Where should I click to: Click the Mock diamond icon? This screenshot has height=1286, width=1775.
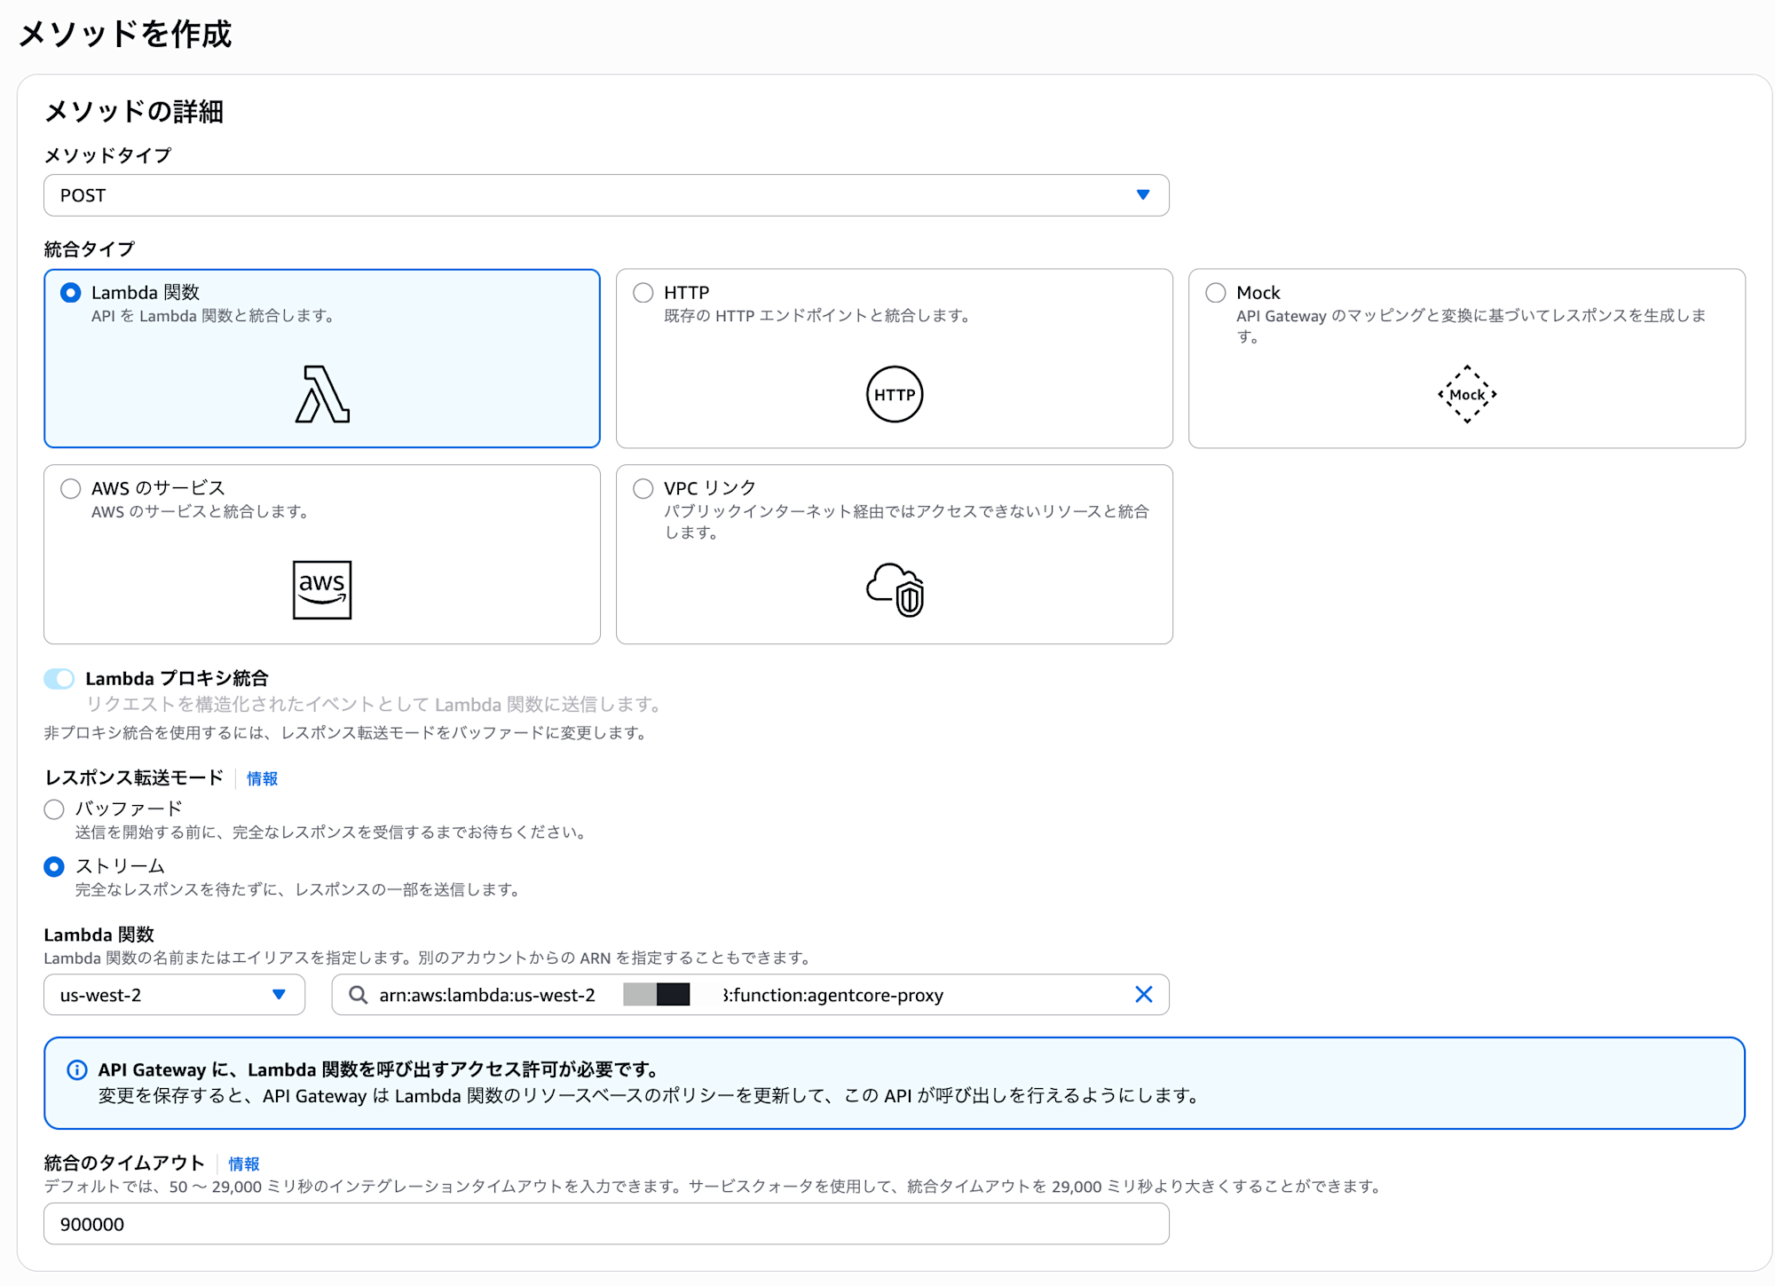click(x=1466, y=394)
